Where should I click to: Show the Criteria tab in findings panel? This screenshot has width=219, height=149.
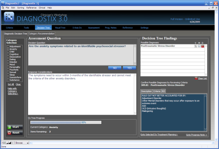coord(157,91)
